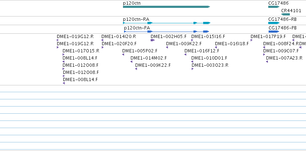Select the CG17486-RB transcript bar
This screenshot has width=306, height=151.
pyautogui.click(x=274, y=23)
